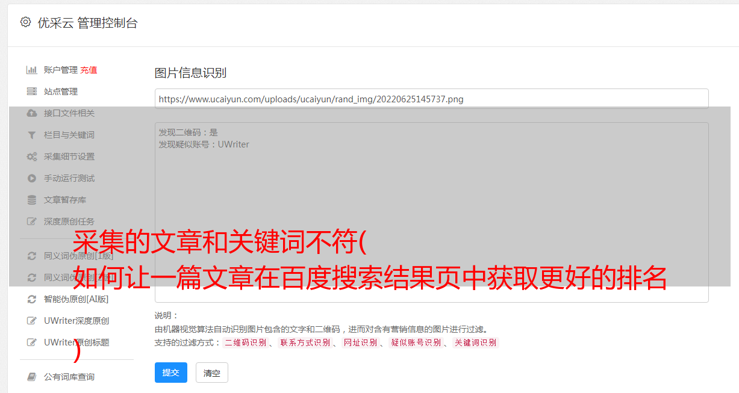The width and height of the screenshot is (739, 393).
Task: Open 智能伪原创[AI版] menu item
Action: [x=76, y=299]
